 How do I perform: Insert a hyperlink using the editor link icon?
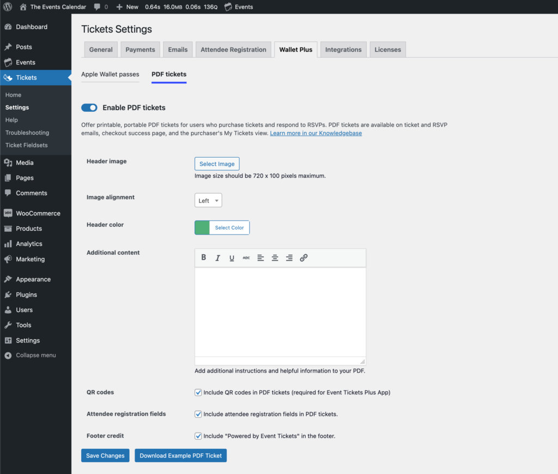click(304, 257)
